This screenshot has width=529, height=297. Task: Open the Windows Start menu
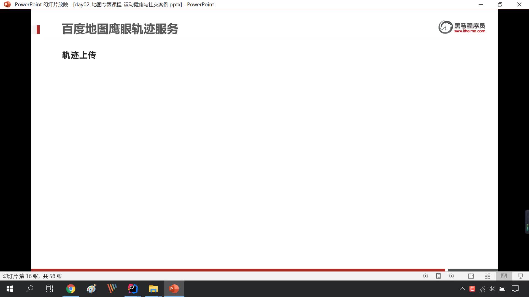point(10,289)
